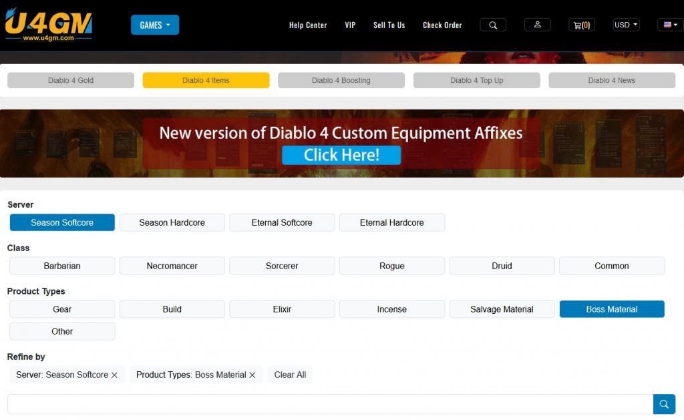684x420 pixels.
Task: Open the user account icon
Action: pyautogui.click(x=537, y=25)
